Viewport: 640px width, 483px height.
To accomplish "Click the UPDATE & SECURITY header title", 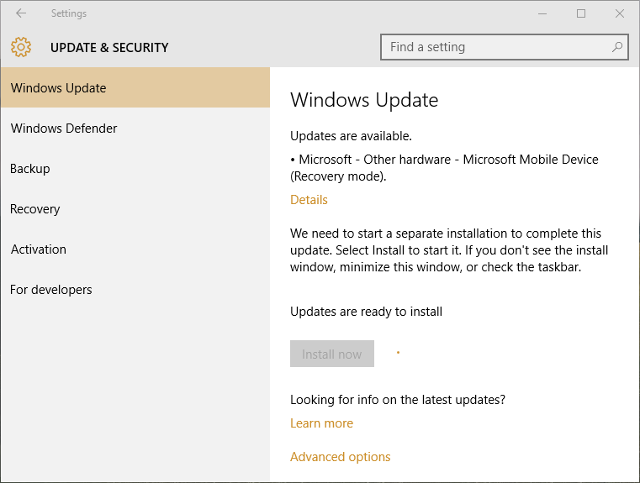I will click(x=109, y=48).
